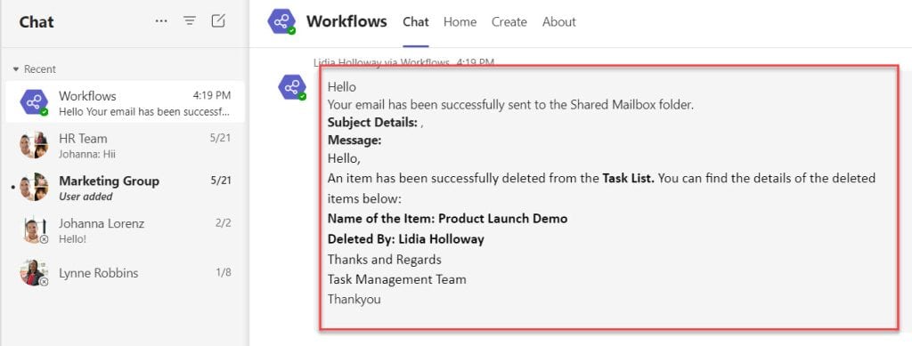Click the Workflows icon in chat list
The width and height of the screenshot is (912, 346).
click(x=35, y=102)
